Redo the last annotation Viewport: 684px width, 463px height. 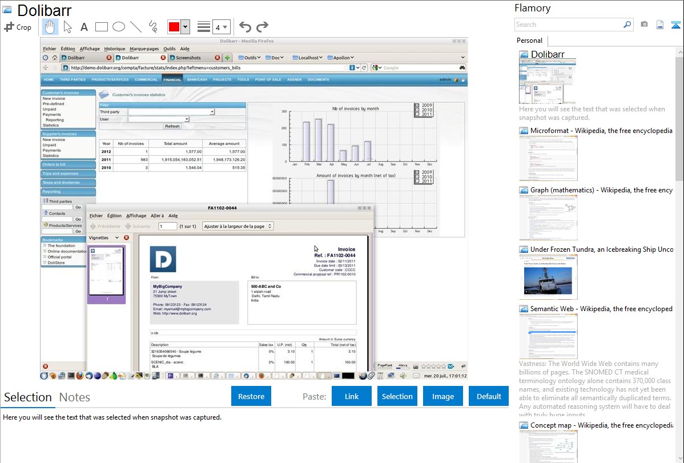click(x=262, y=27)
